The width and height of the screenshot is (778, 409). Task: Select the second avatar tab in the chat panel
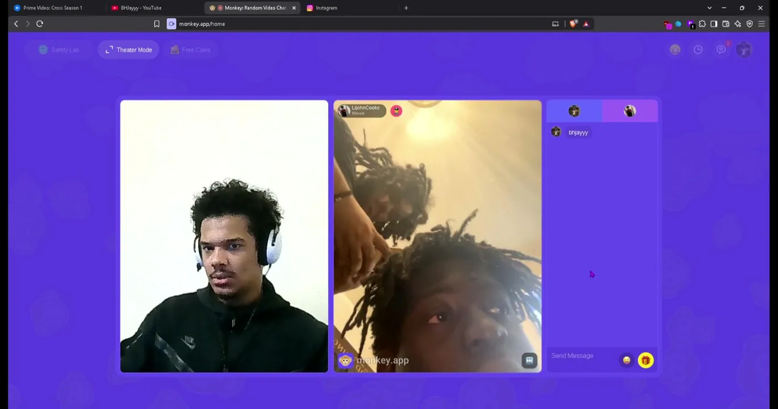(629, 111)
